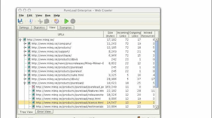Screen dimensions: 212x118
Task: Switch to the Tree View tab
Action: pos(26,112)
